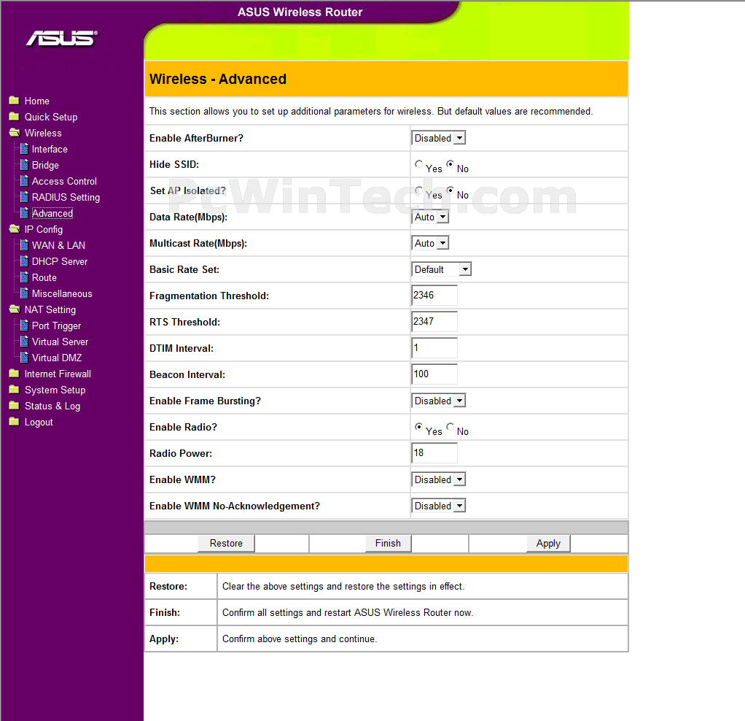745x721 pixels.
Task: Open the Virtual Server link
Action: click(61, 342)
